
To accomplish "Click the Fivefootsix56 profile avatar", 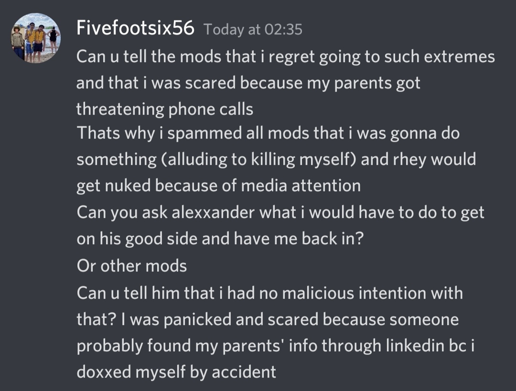I will [x=36, y=38].
